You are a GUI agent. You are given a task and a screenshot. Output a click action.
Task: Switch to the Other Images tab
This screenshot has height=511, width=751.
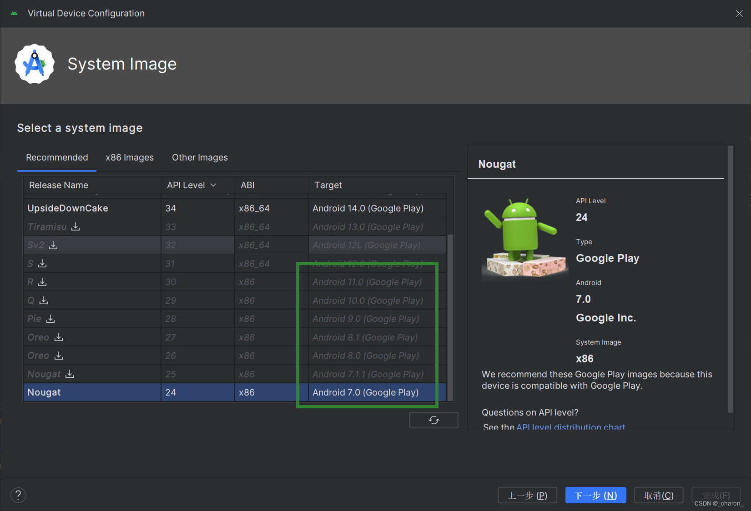pyautogui.click(x=200, y=158)
